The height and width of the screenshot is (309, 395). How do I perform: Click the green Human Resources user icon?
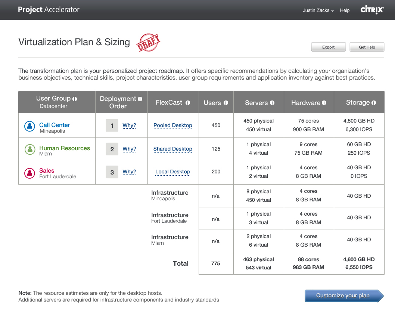(29, 149)
